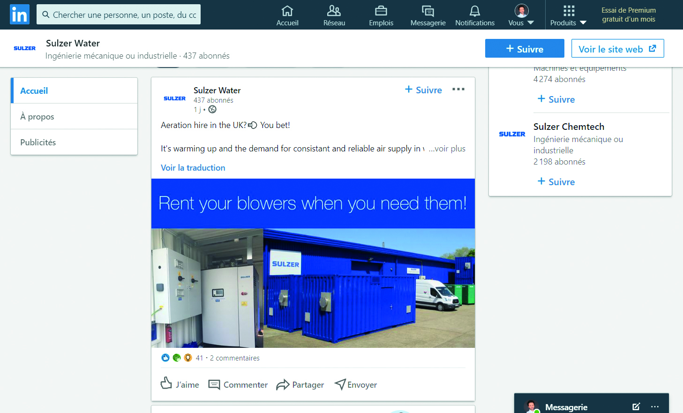Follow Sulzer Water from the post Suivre
The image size is (683, 413).
click(x=423, y=90)
